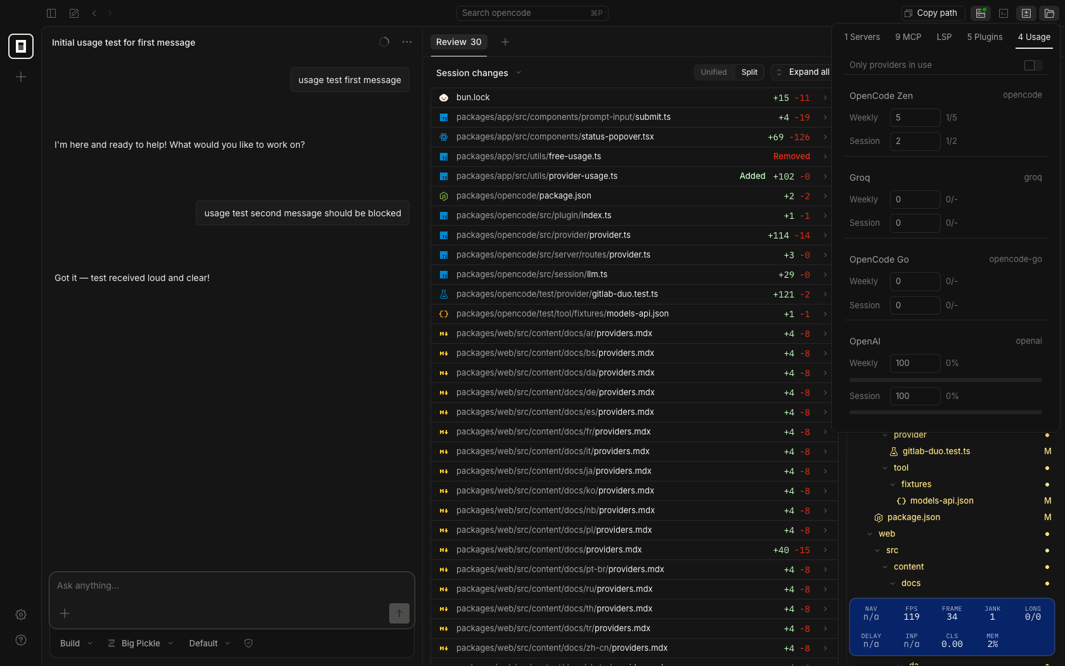Expand the submit.ts diff chevron
The height and width of the screenshot is (666, 1065).
[825, 117]
